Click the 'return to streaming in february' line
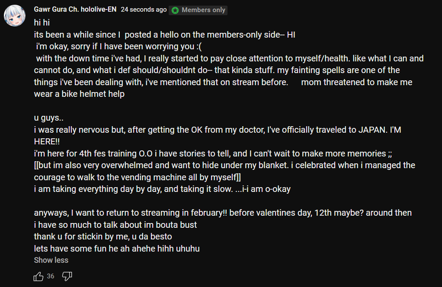The image size is (442, 287). pyautogui.click(x=223, y=213)
